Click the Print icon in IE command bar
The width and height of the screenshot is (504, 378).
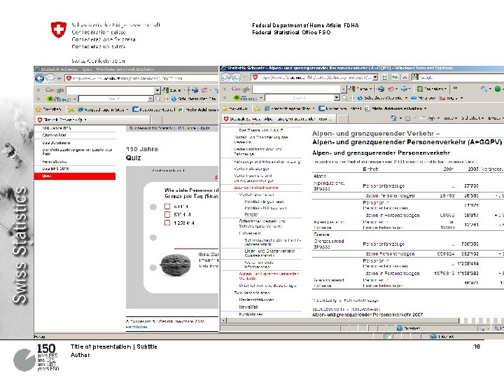click(431, 118)
